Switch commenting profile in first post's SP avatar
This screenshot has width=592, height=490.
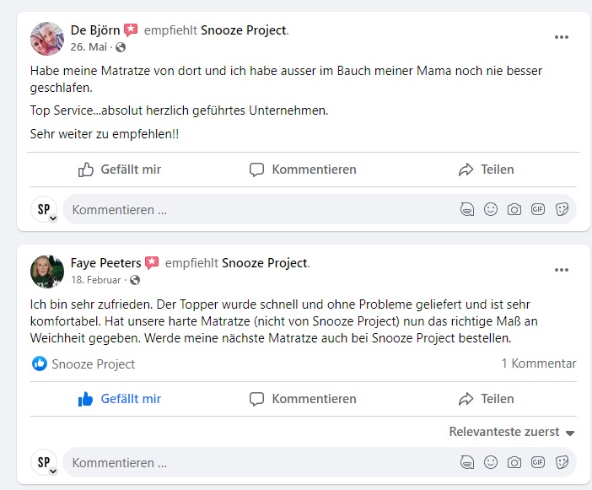pos(44,209)
